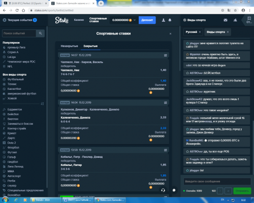
Task: Open the Казино link in header
Action: [x=79, y=20]
